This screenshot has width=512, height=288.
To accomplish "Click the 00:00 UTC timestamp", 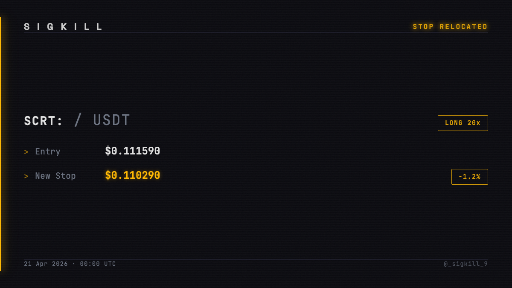I will (98, 264).
